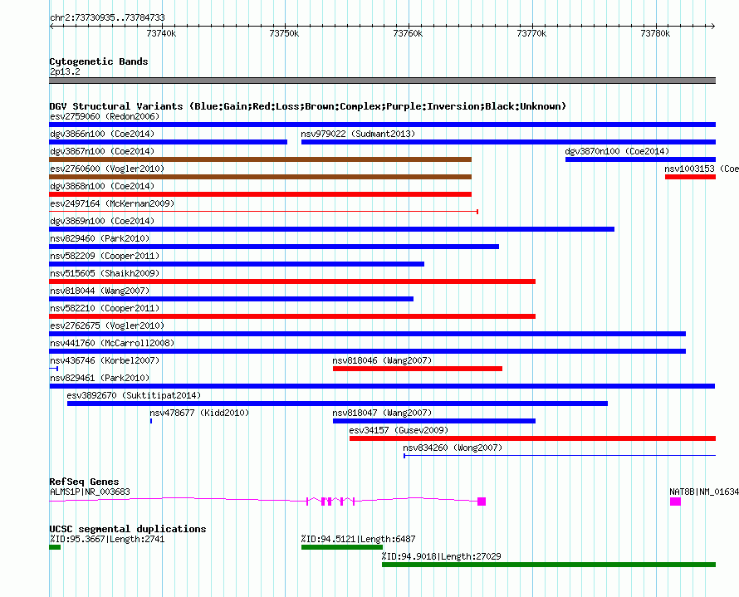Screen dimensions: 739x597
Task: Click the Cytogenetic Bands track title
Action: pyautogui.click(x=99, y=61)
